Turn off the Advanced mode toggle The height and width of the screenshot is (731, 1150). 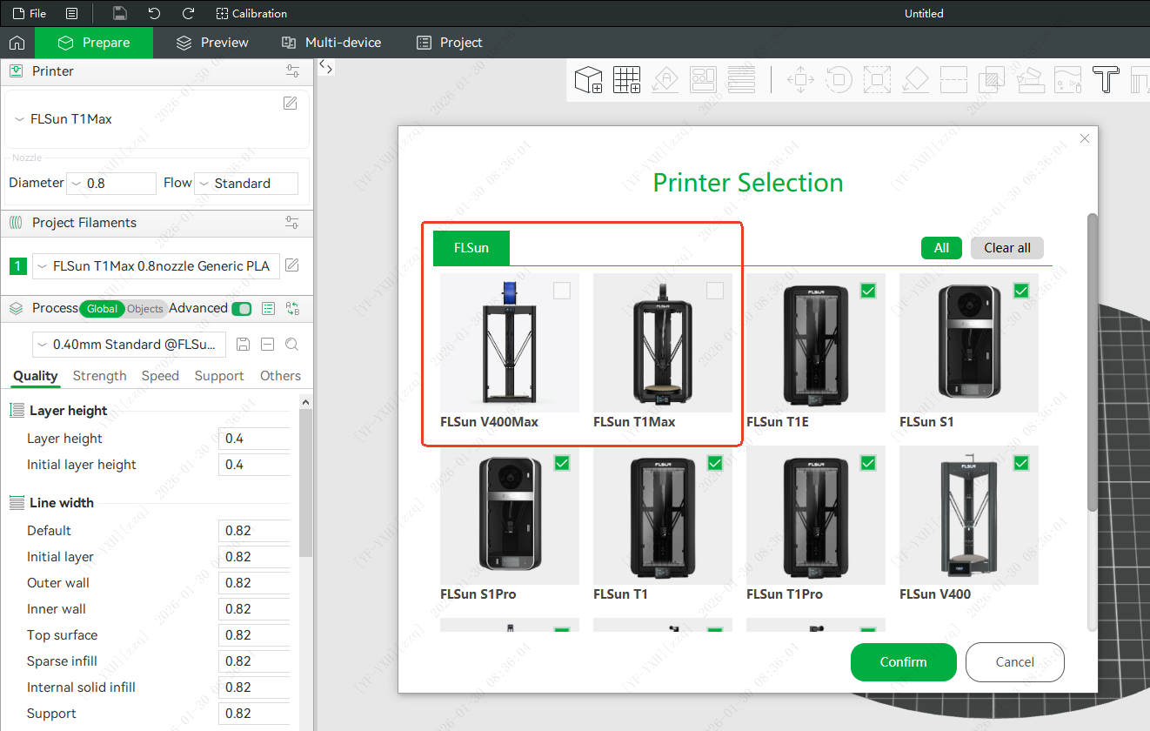(x=242, y=309)
